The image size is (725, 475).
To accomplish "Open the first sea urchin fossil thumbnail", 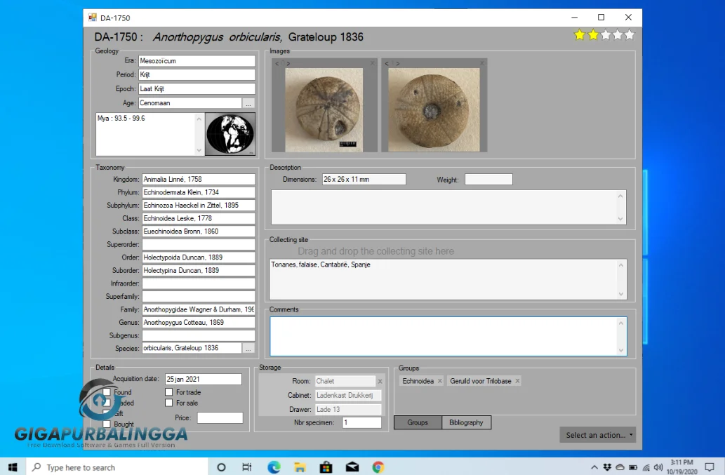I will coord(324,110).
